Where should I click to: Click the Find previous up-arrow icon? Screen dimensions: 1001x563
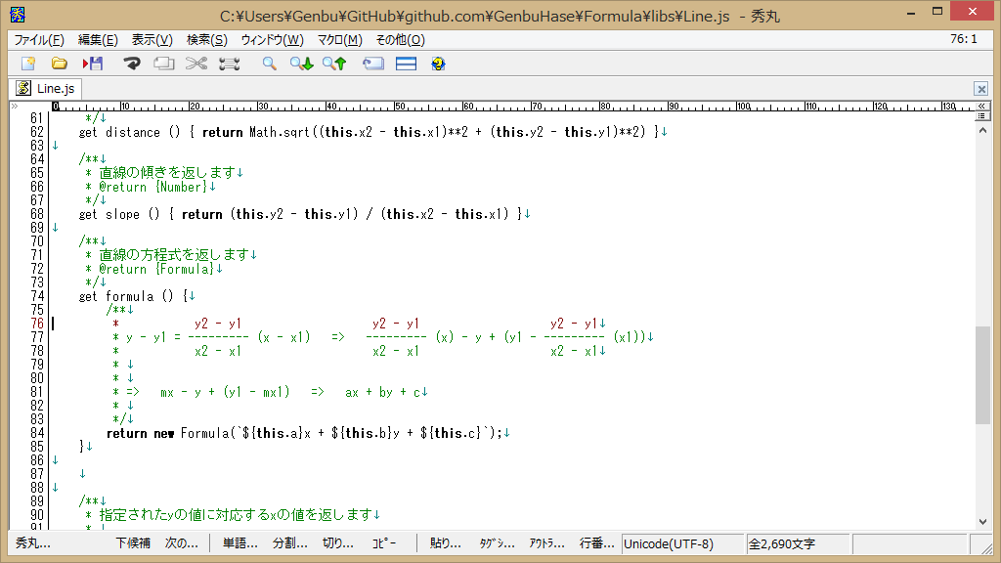[x=334, y=64]
